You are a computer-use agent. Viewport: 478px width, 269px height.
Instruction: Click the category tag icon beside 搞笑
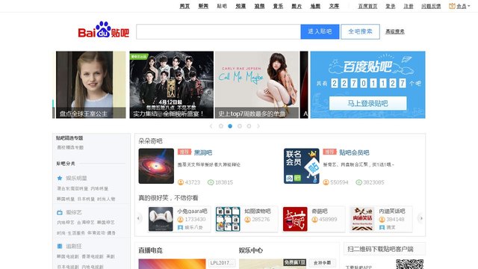(382, 227)
